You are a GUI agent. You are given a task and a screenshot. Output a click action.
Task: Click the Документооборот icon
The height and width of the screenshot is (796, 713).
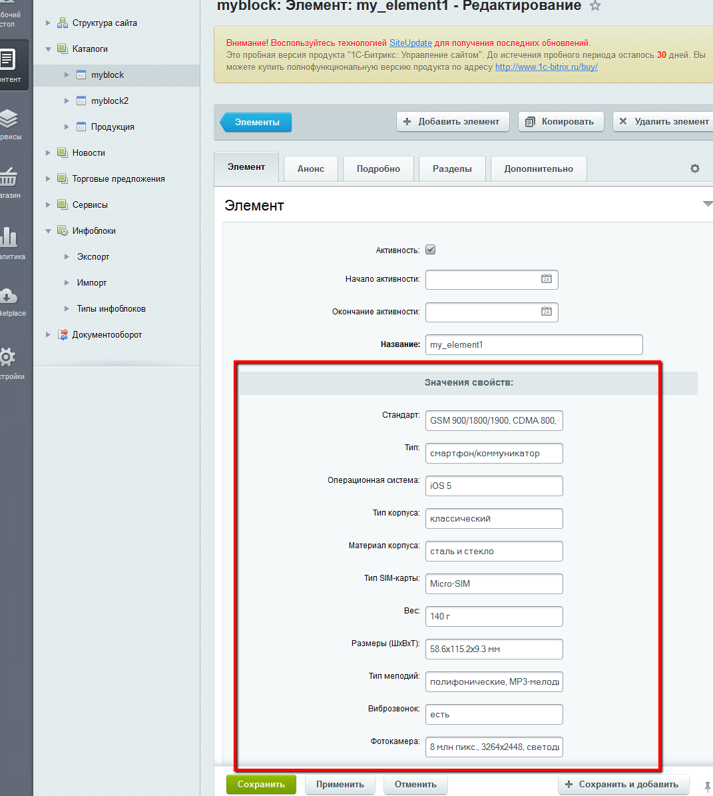click(x=63, y=334)
